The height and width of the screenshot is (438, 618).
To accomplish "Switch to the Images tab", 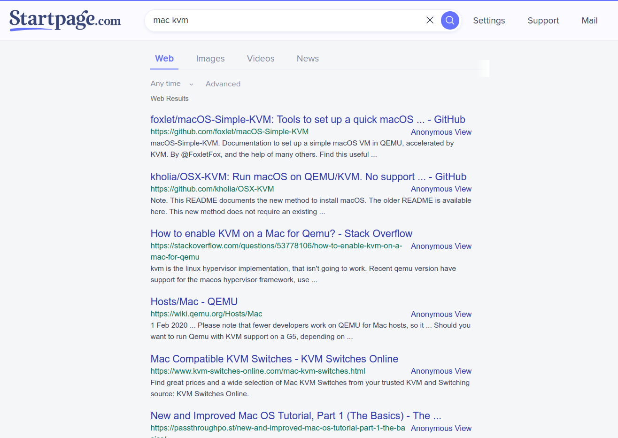I will 210,59.
